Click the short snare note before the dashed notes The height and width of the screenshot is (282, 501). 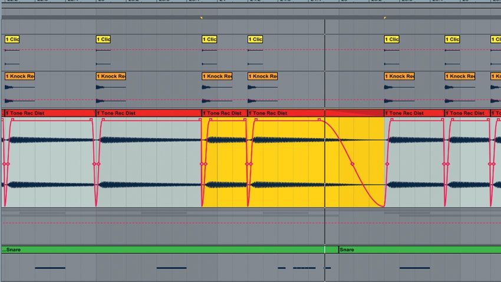[282, 268]
